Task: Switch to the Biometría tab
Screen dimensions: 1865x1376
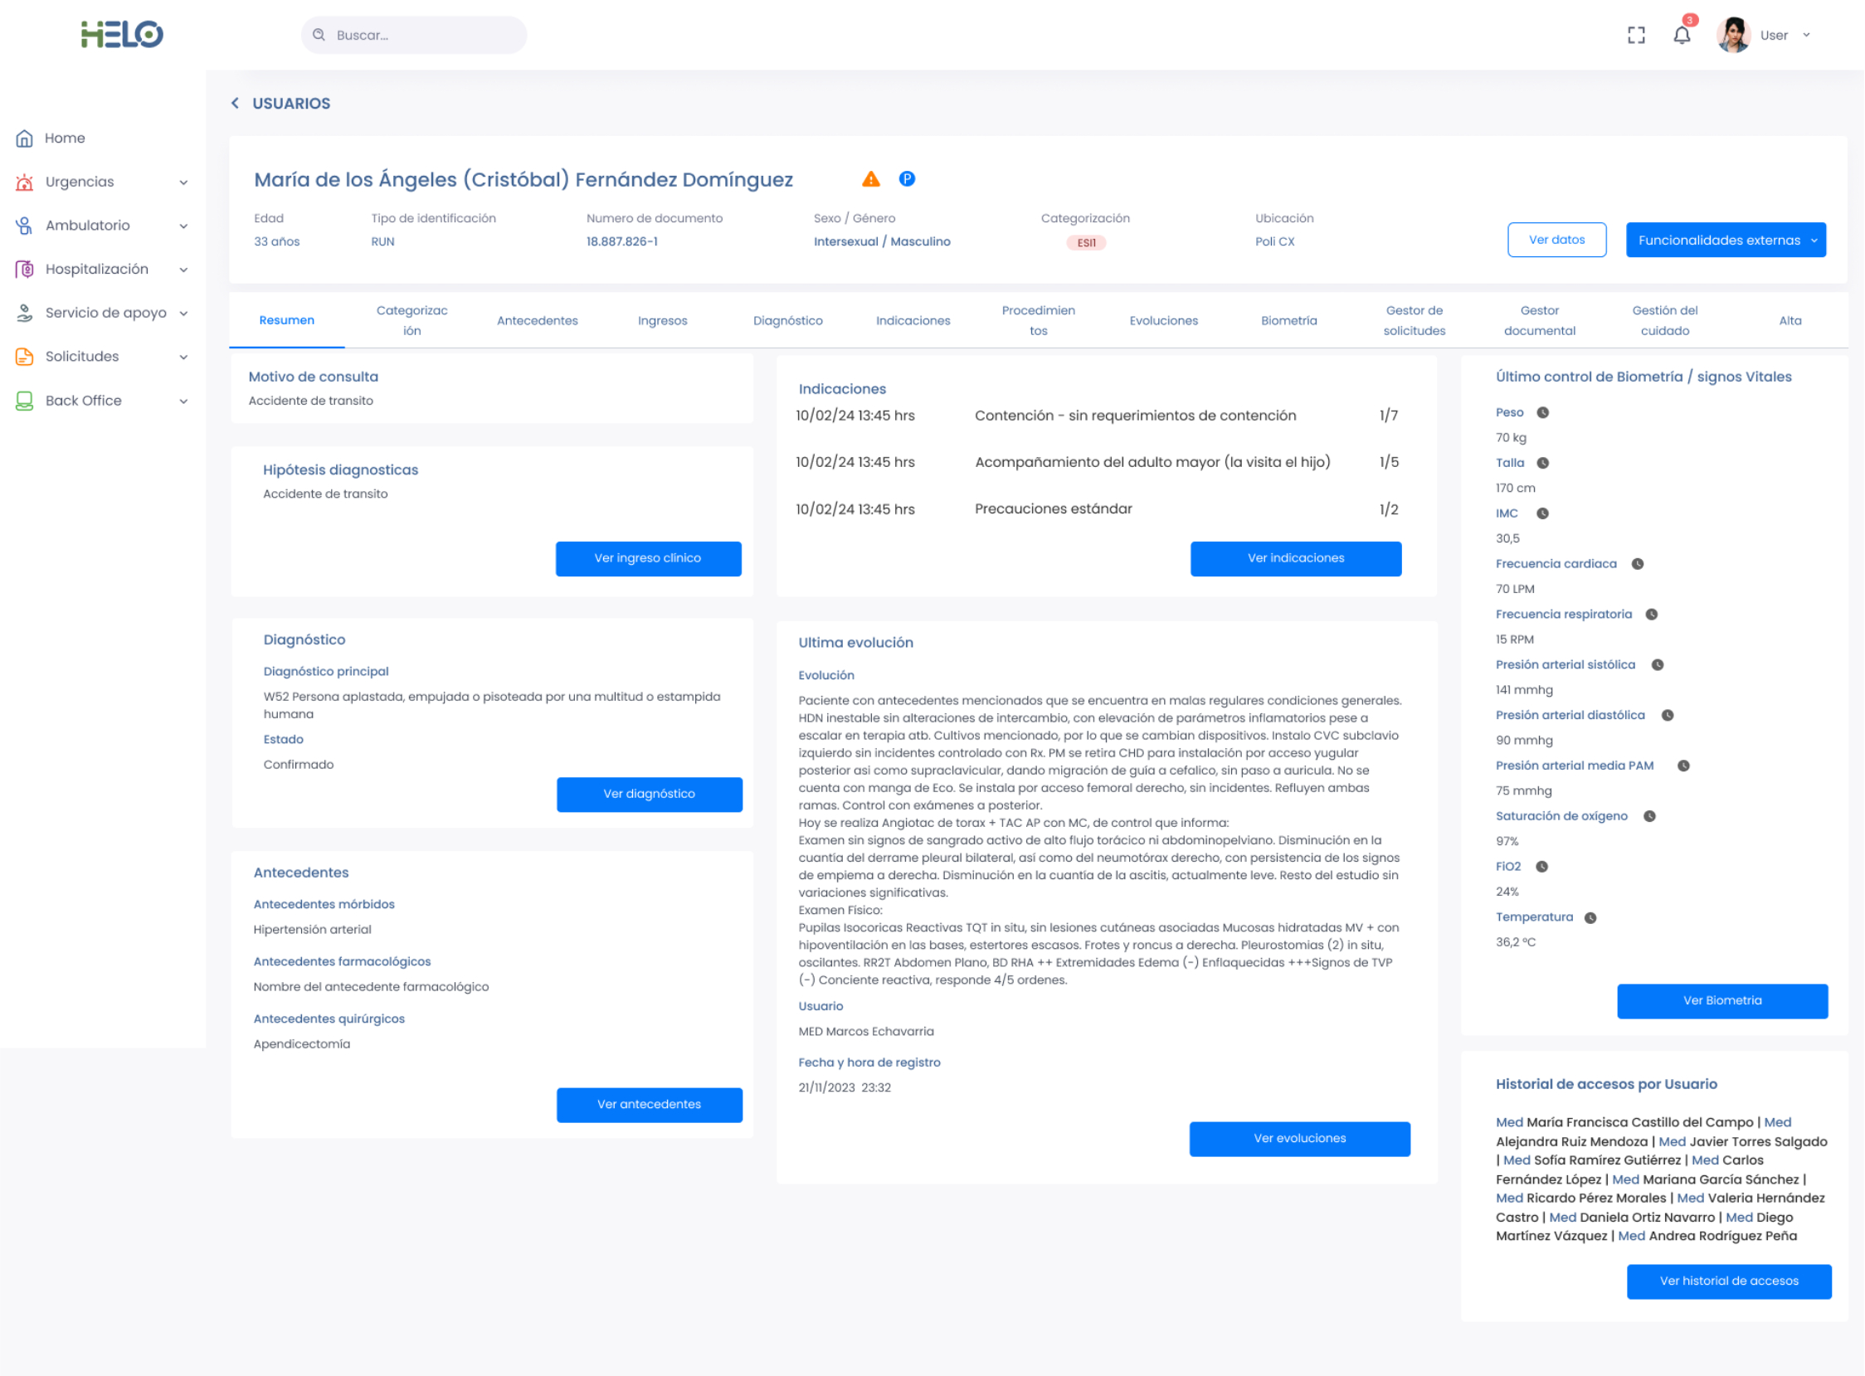Action: [x=1288, y=321]
